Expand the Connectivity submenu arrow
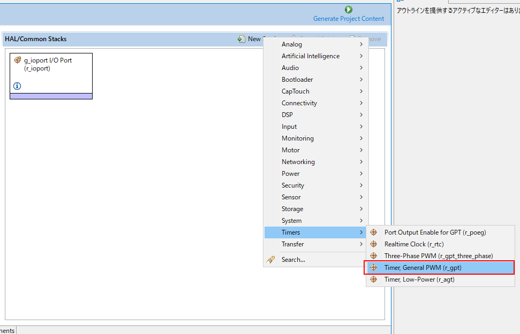The width and height of the screenshot is (520, 334). [361, 103]
